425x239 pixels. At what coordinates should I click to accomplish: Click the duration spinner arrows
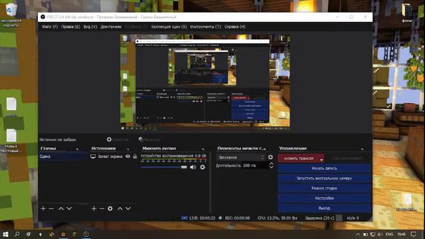coord(271,165)
